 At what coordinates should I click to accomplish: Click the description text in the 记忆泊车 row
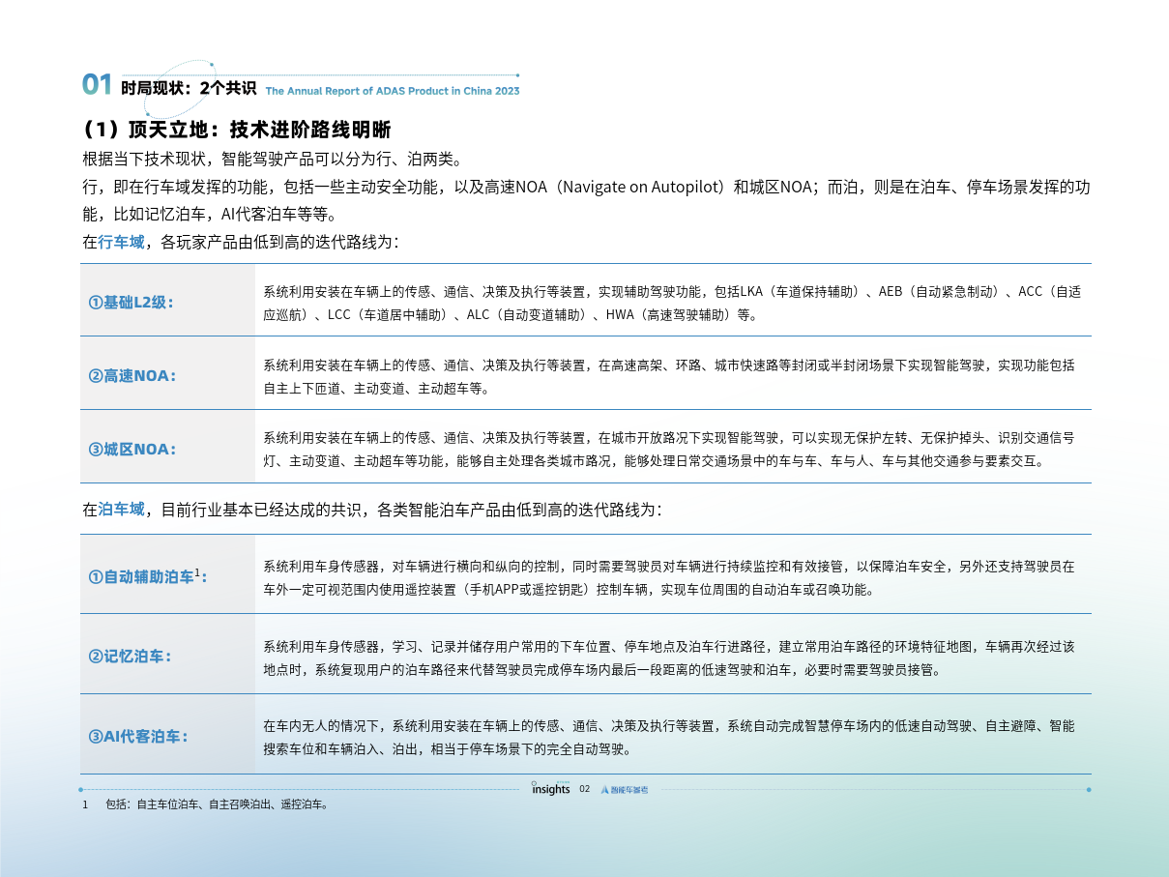669,658
